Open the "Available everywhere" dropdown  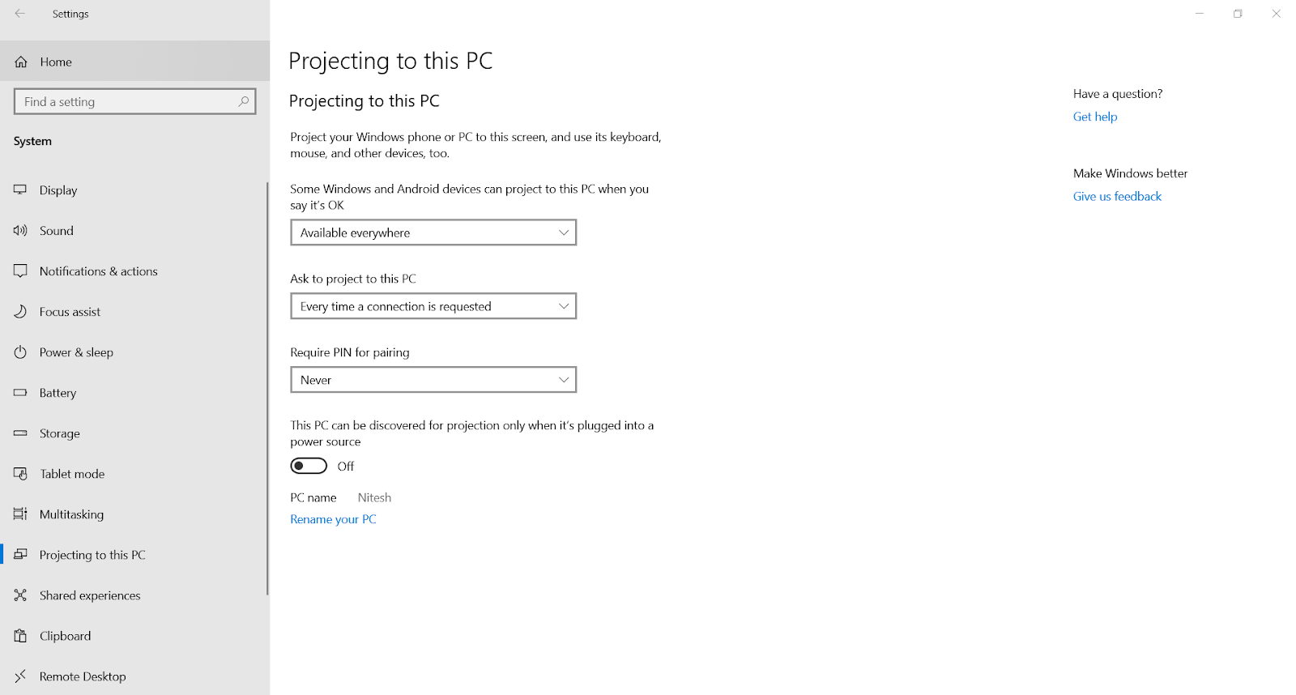point(433,232)
